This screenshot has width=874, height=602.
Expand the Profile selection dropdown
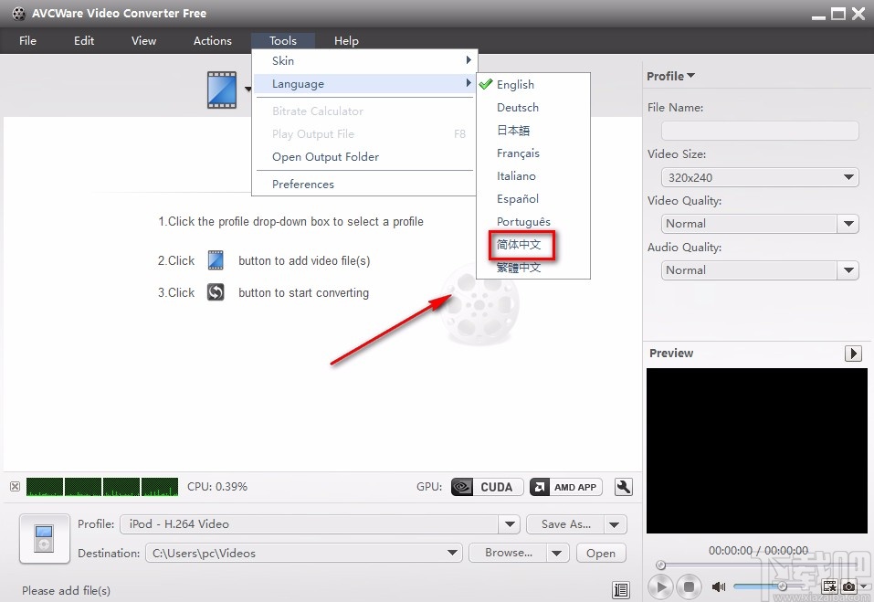[x=509, y=523]
